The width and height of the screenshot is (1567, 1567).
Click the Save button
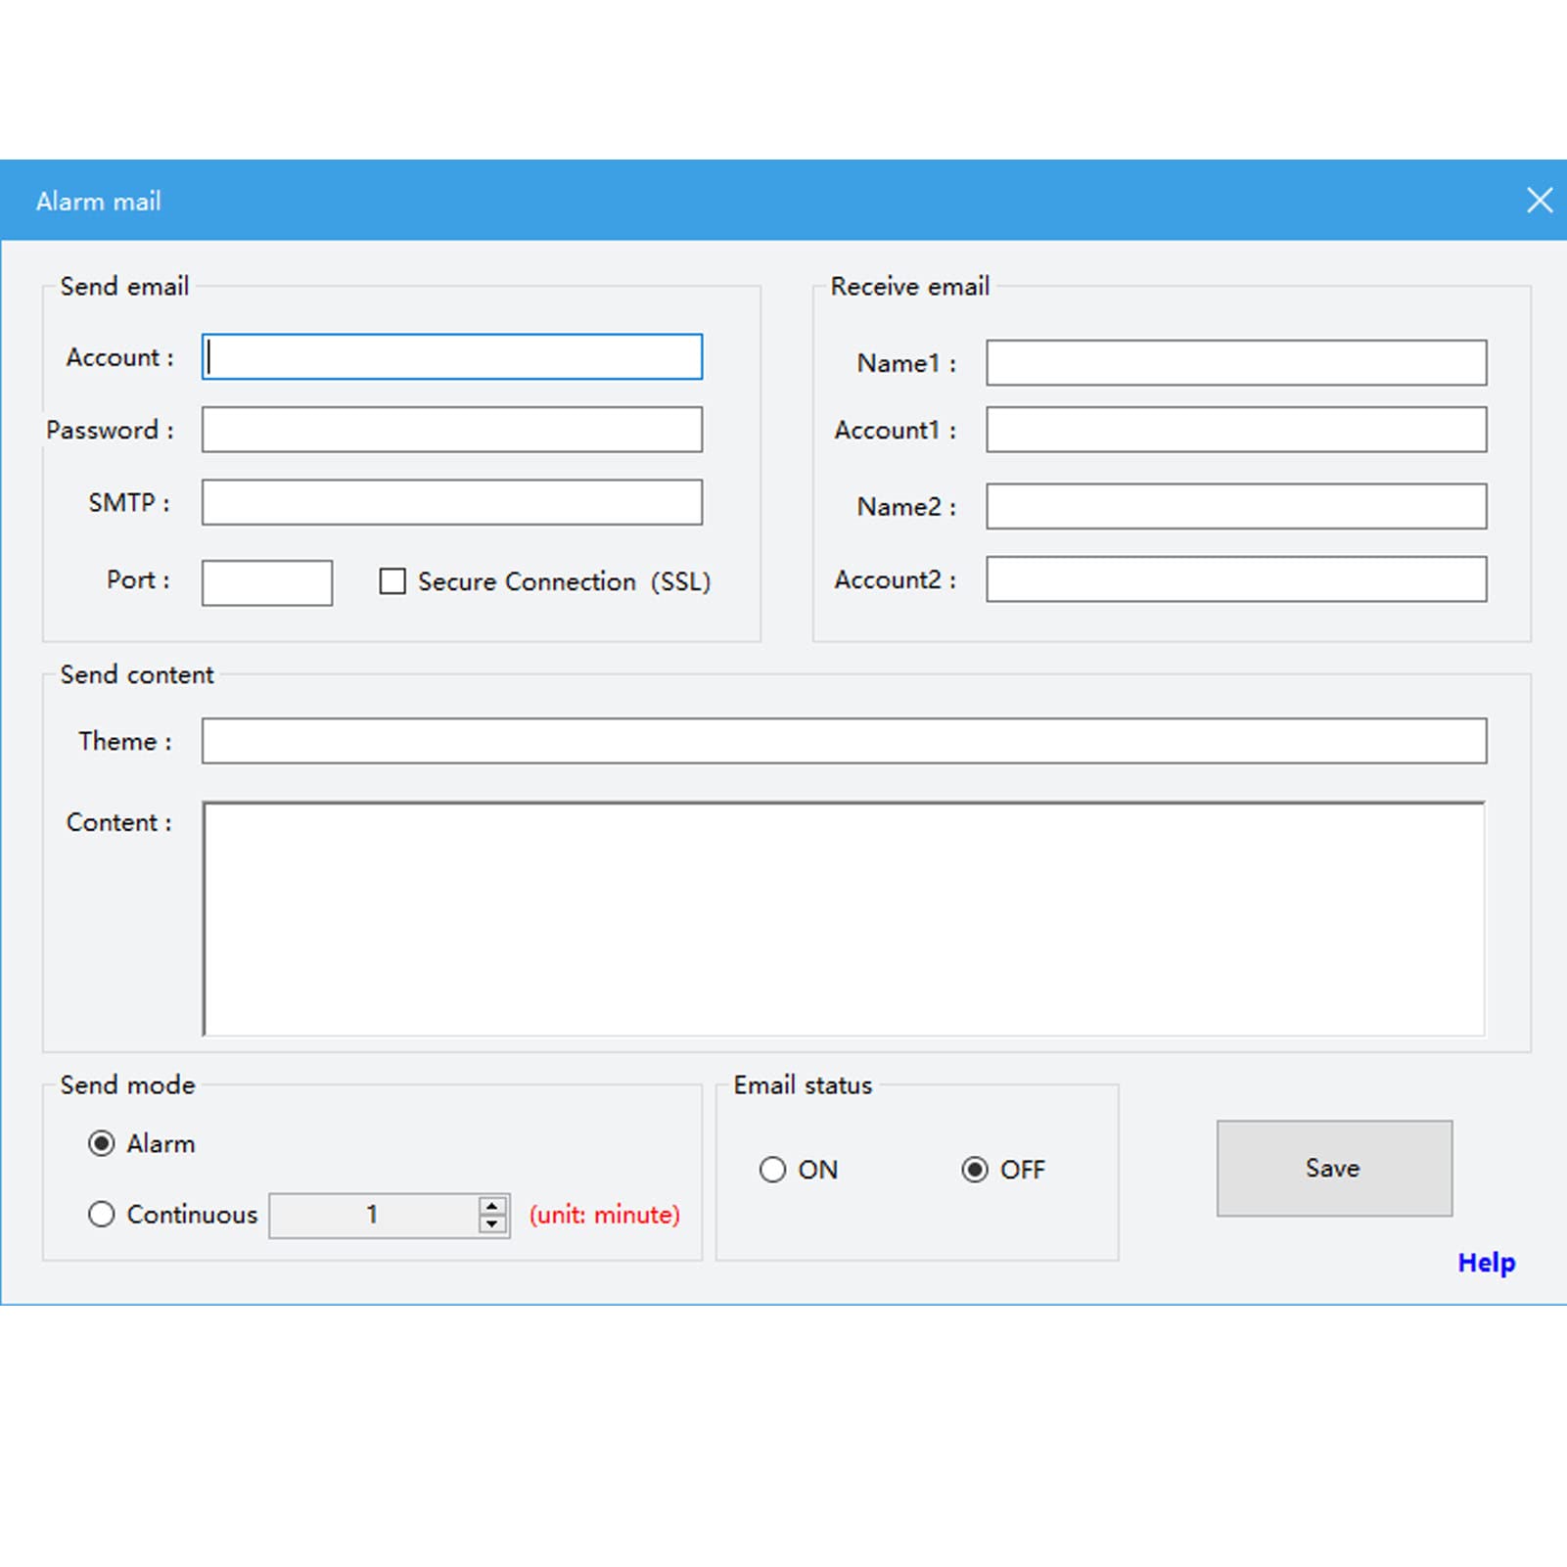point(1334,1169)
